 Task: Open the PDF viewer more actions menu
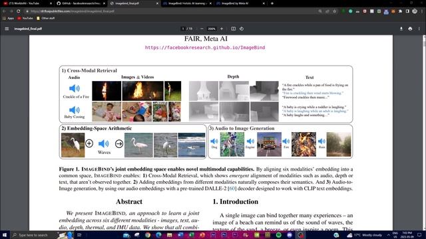[x=419, y=29]
